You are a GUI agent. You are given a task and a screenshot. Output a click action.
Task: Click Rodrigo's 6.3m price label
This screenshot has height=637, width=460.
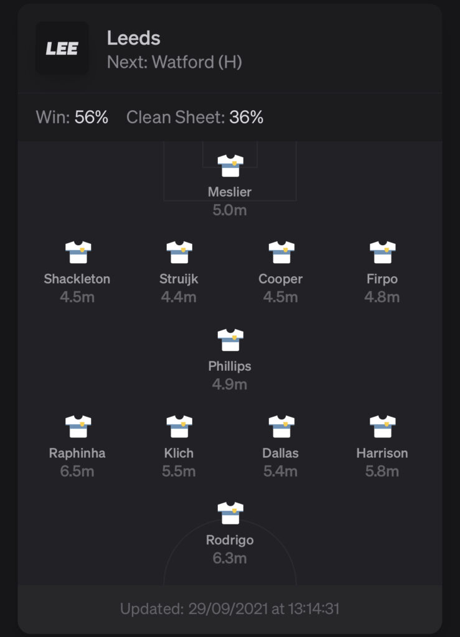230,558
